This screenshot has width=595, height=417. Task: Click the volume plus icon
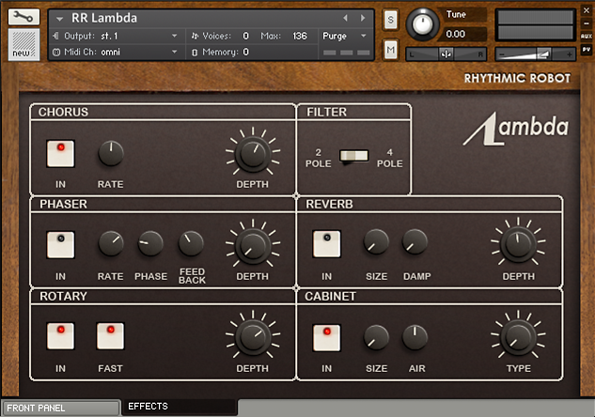570,55
